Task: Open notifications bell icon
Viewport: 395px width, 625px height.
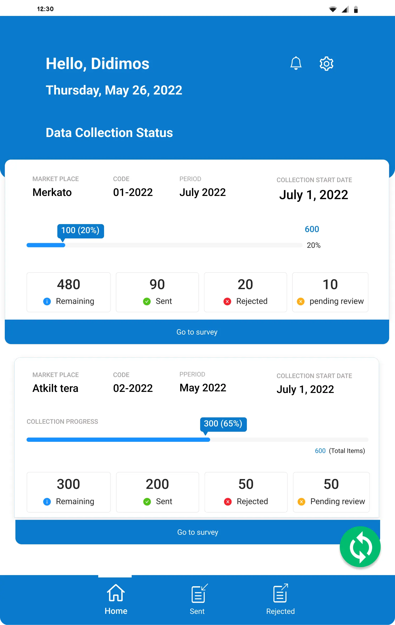Action: pos(296,63)
